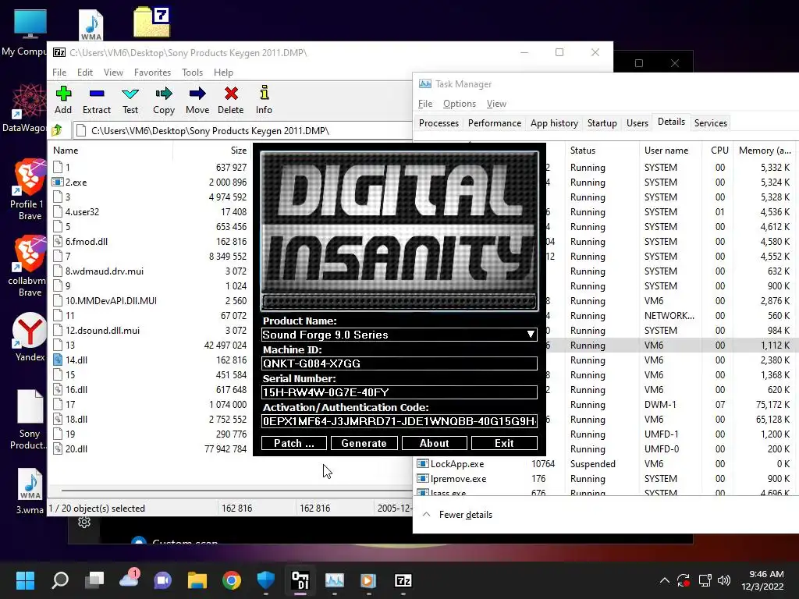Open View menu in 7-Zip
Screen dimensions: 799x599
[113, 73]
